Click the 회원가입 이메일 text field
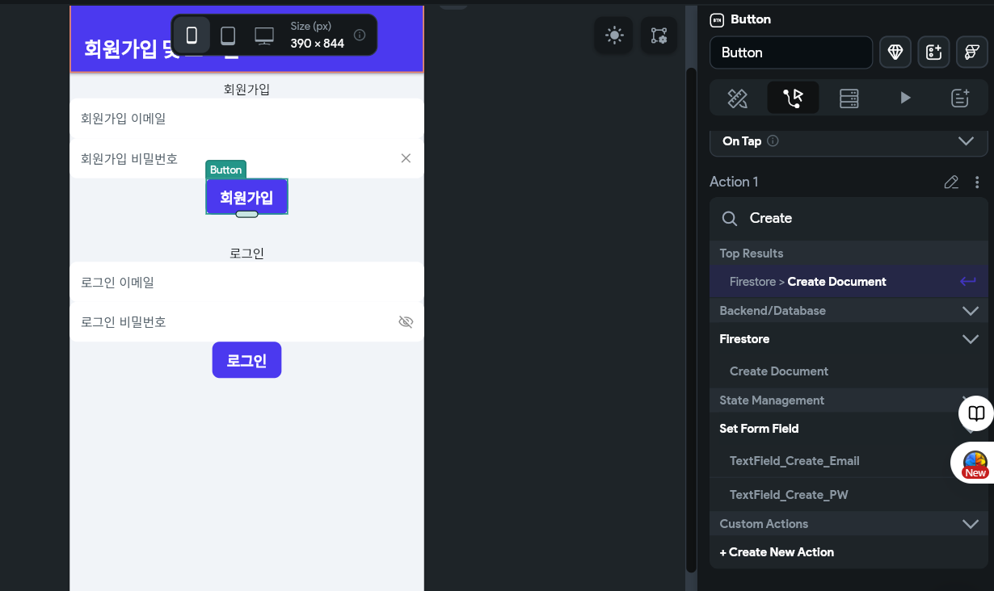 [x=246, y=119]
